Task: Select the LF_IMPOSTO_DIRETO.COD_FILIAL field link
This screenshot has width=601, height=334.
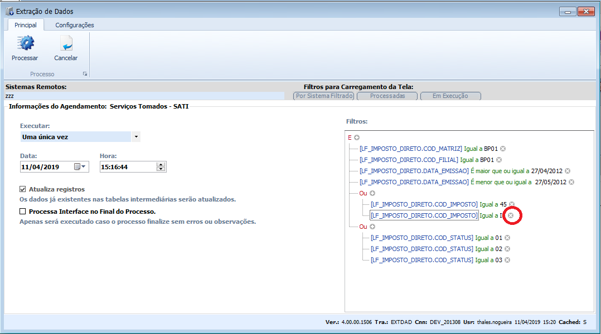Action: click(409, 160)
